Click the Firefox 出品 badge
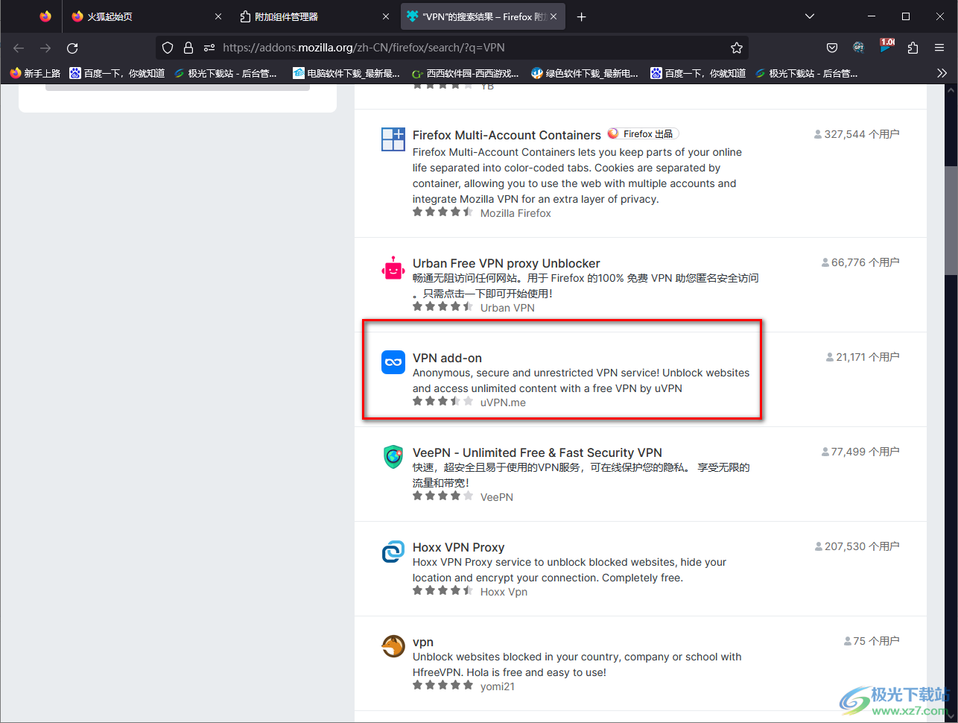The image size is (958, 723). coord(643,134)
